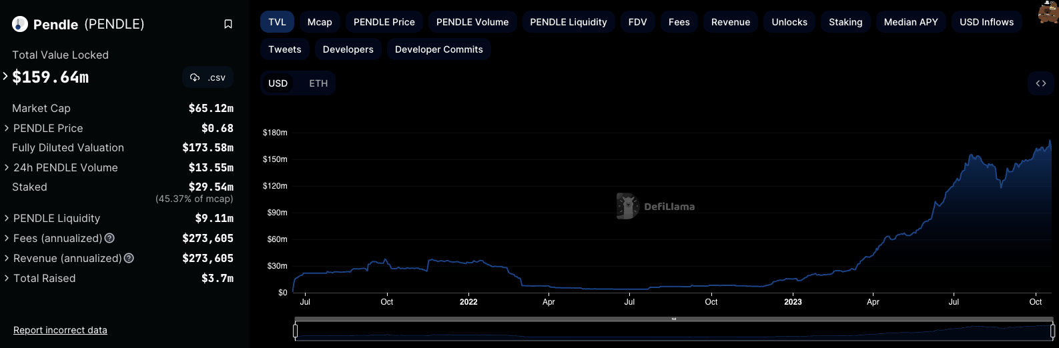The image size is (1059, 348).
Task: Click the $159.64m TVL value
Action: [x=50, y=77]
